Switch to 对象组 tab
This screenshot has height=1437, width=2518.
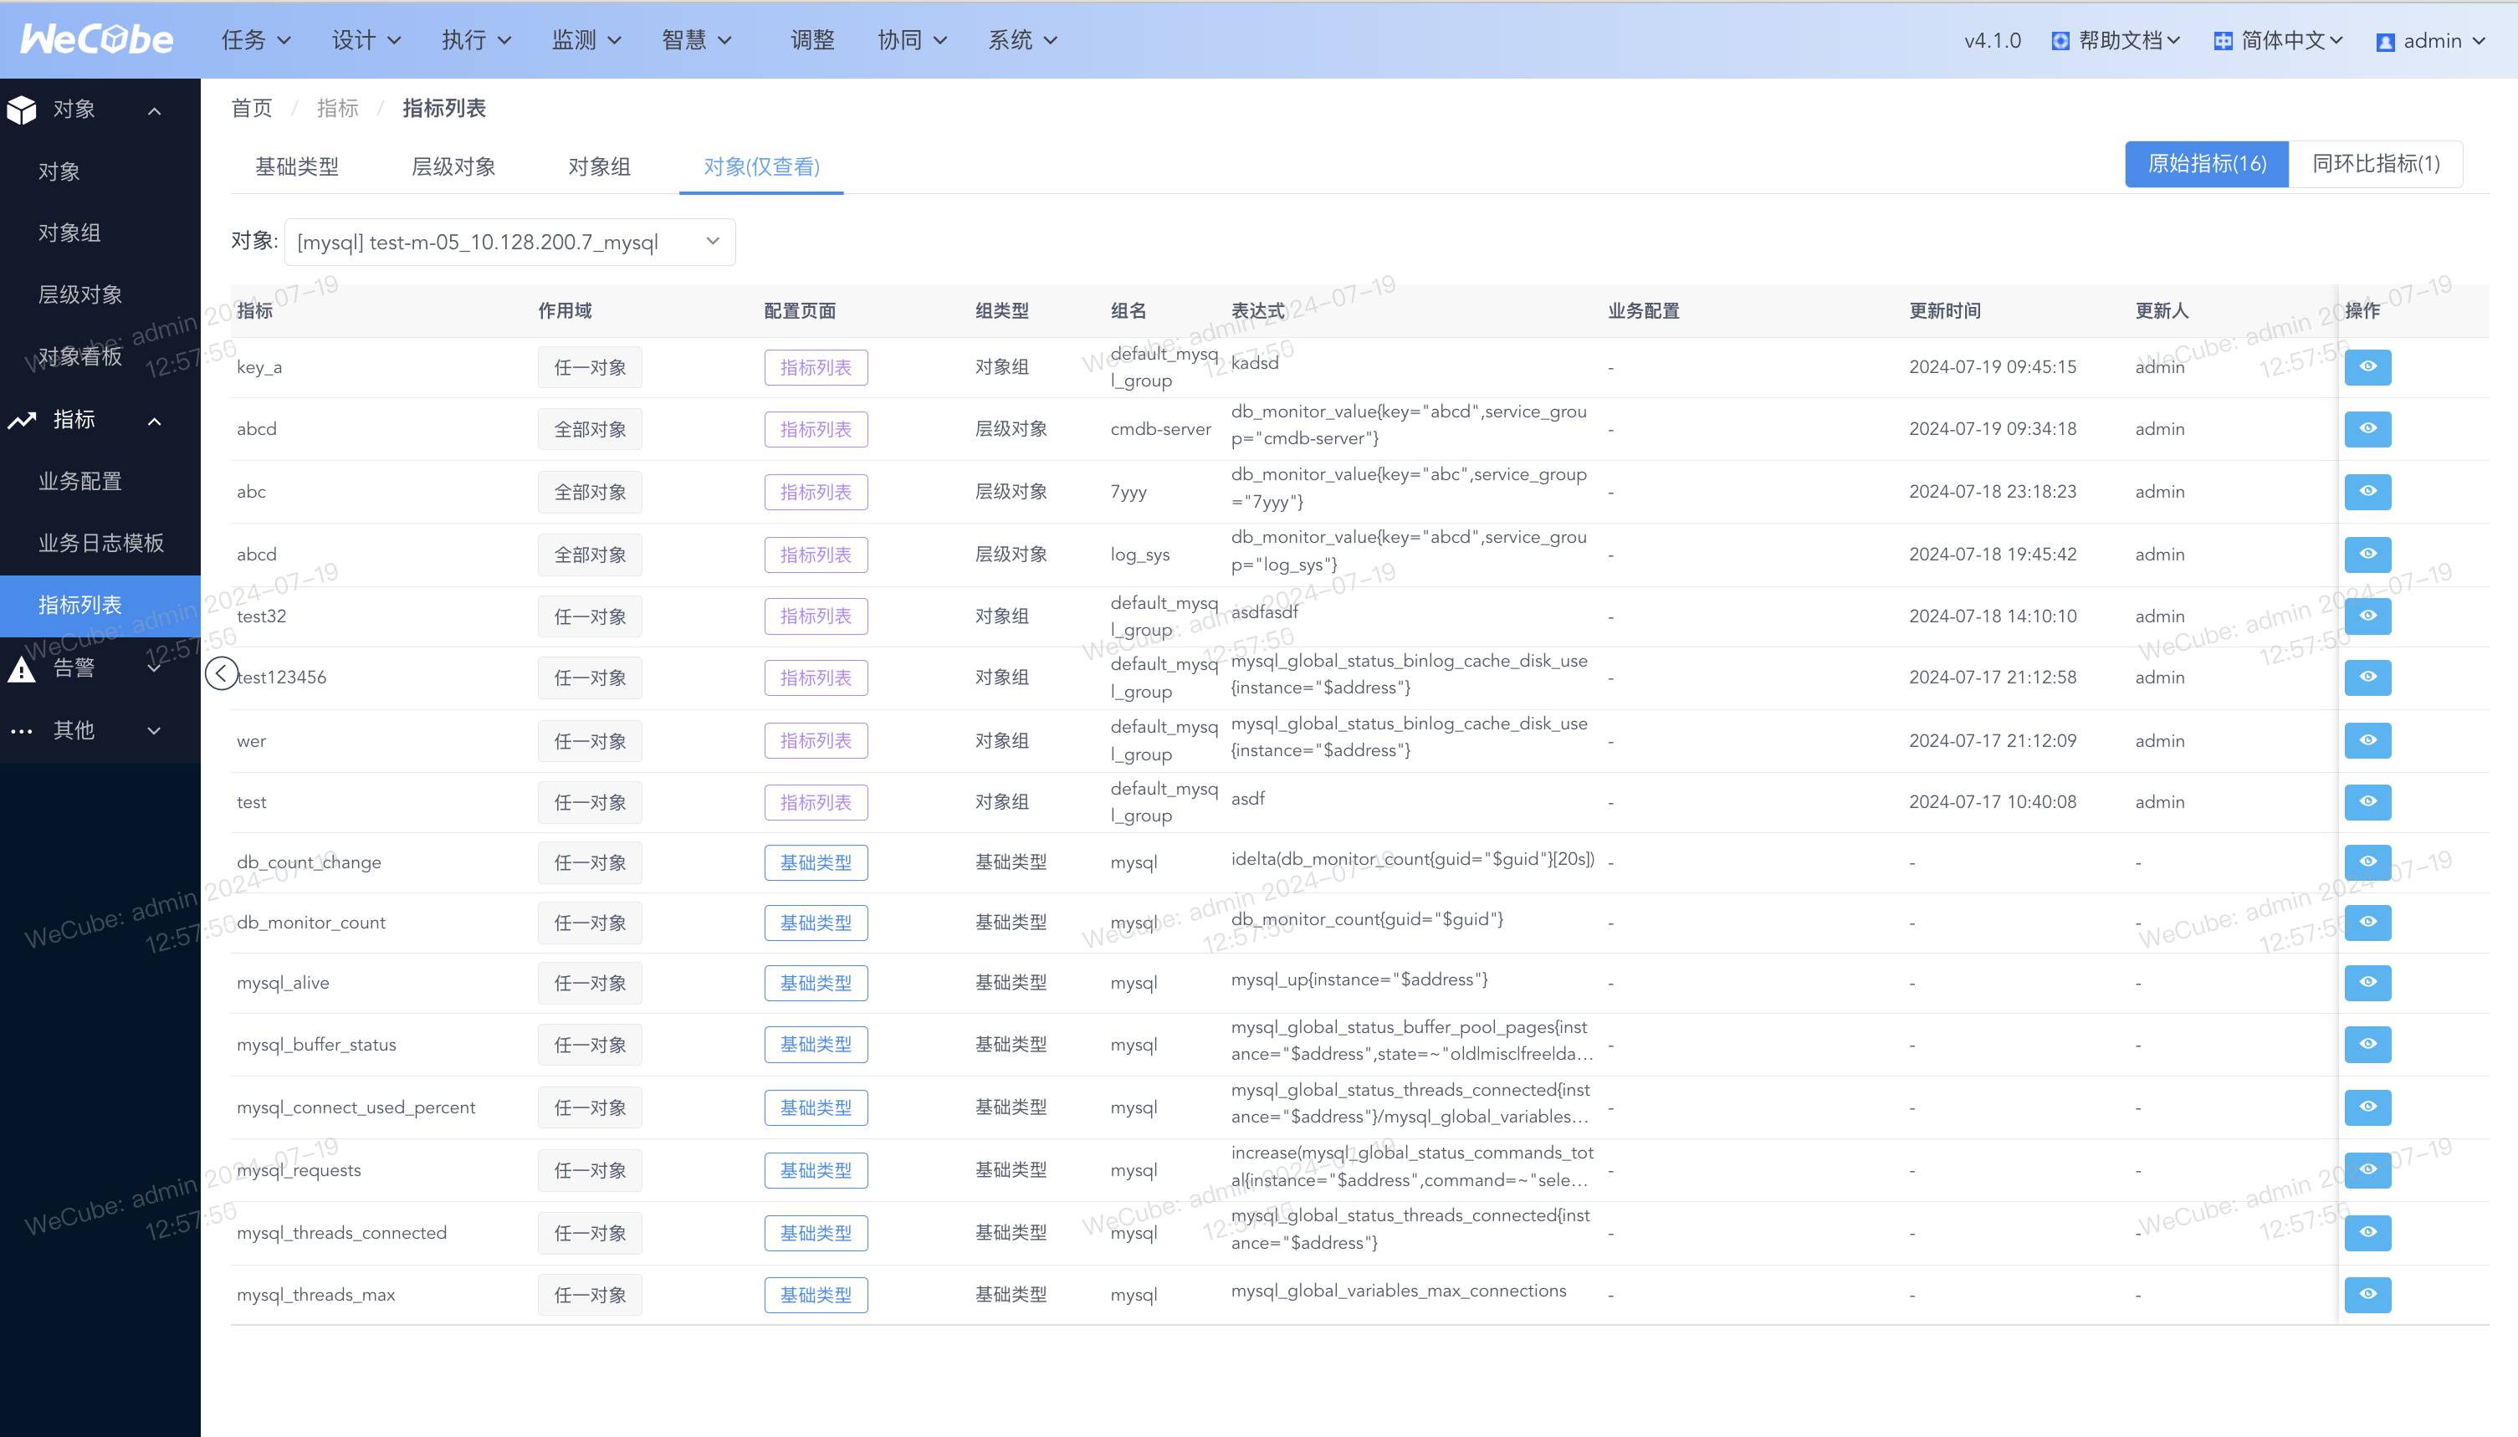(x=599, y=166)
